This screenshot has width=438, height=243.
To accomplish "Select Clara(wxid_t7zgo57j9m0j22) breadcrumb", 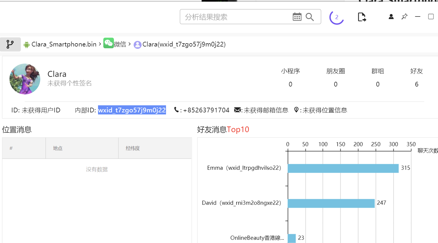I will coord(184,44).
